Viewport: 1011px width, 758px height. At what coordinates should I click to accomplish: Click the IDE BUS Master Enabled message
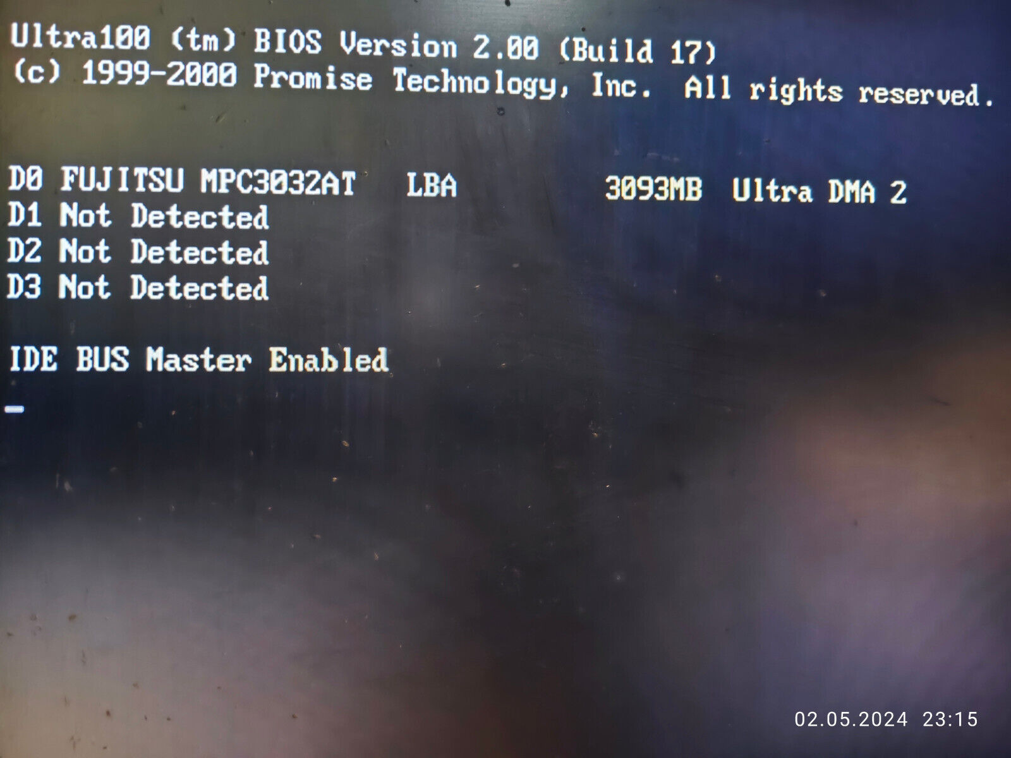[x=198, y=359]
